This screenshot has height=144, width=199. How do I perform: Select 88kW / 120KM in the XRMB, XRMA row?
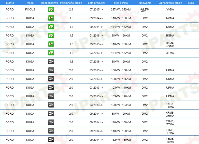[121, 114]
